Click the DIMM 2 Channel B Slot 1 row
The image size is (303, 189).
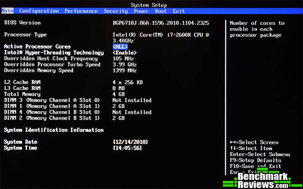pyautogui.click(x=64, y=118)
